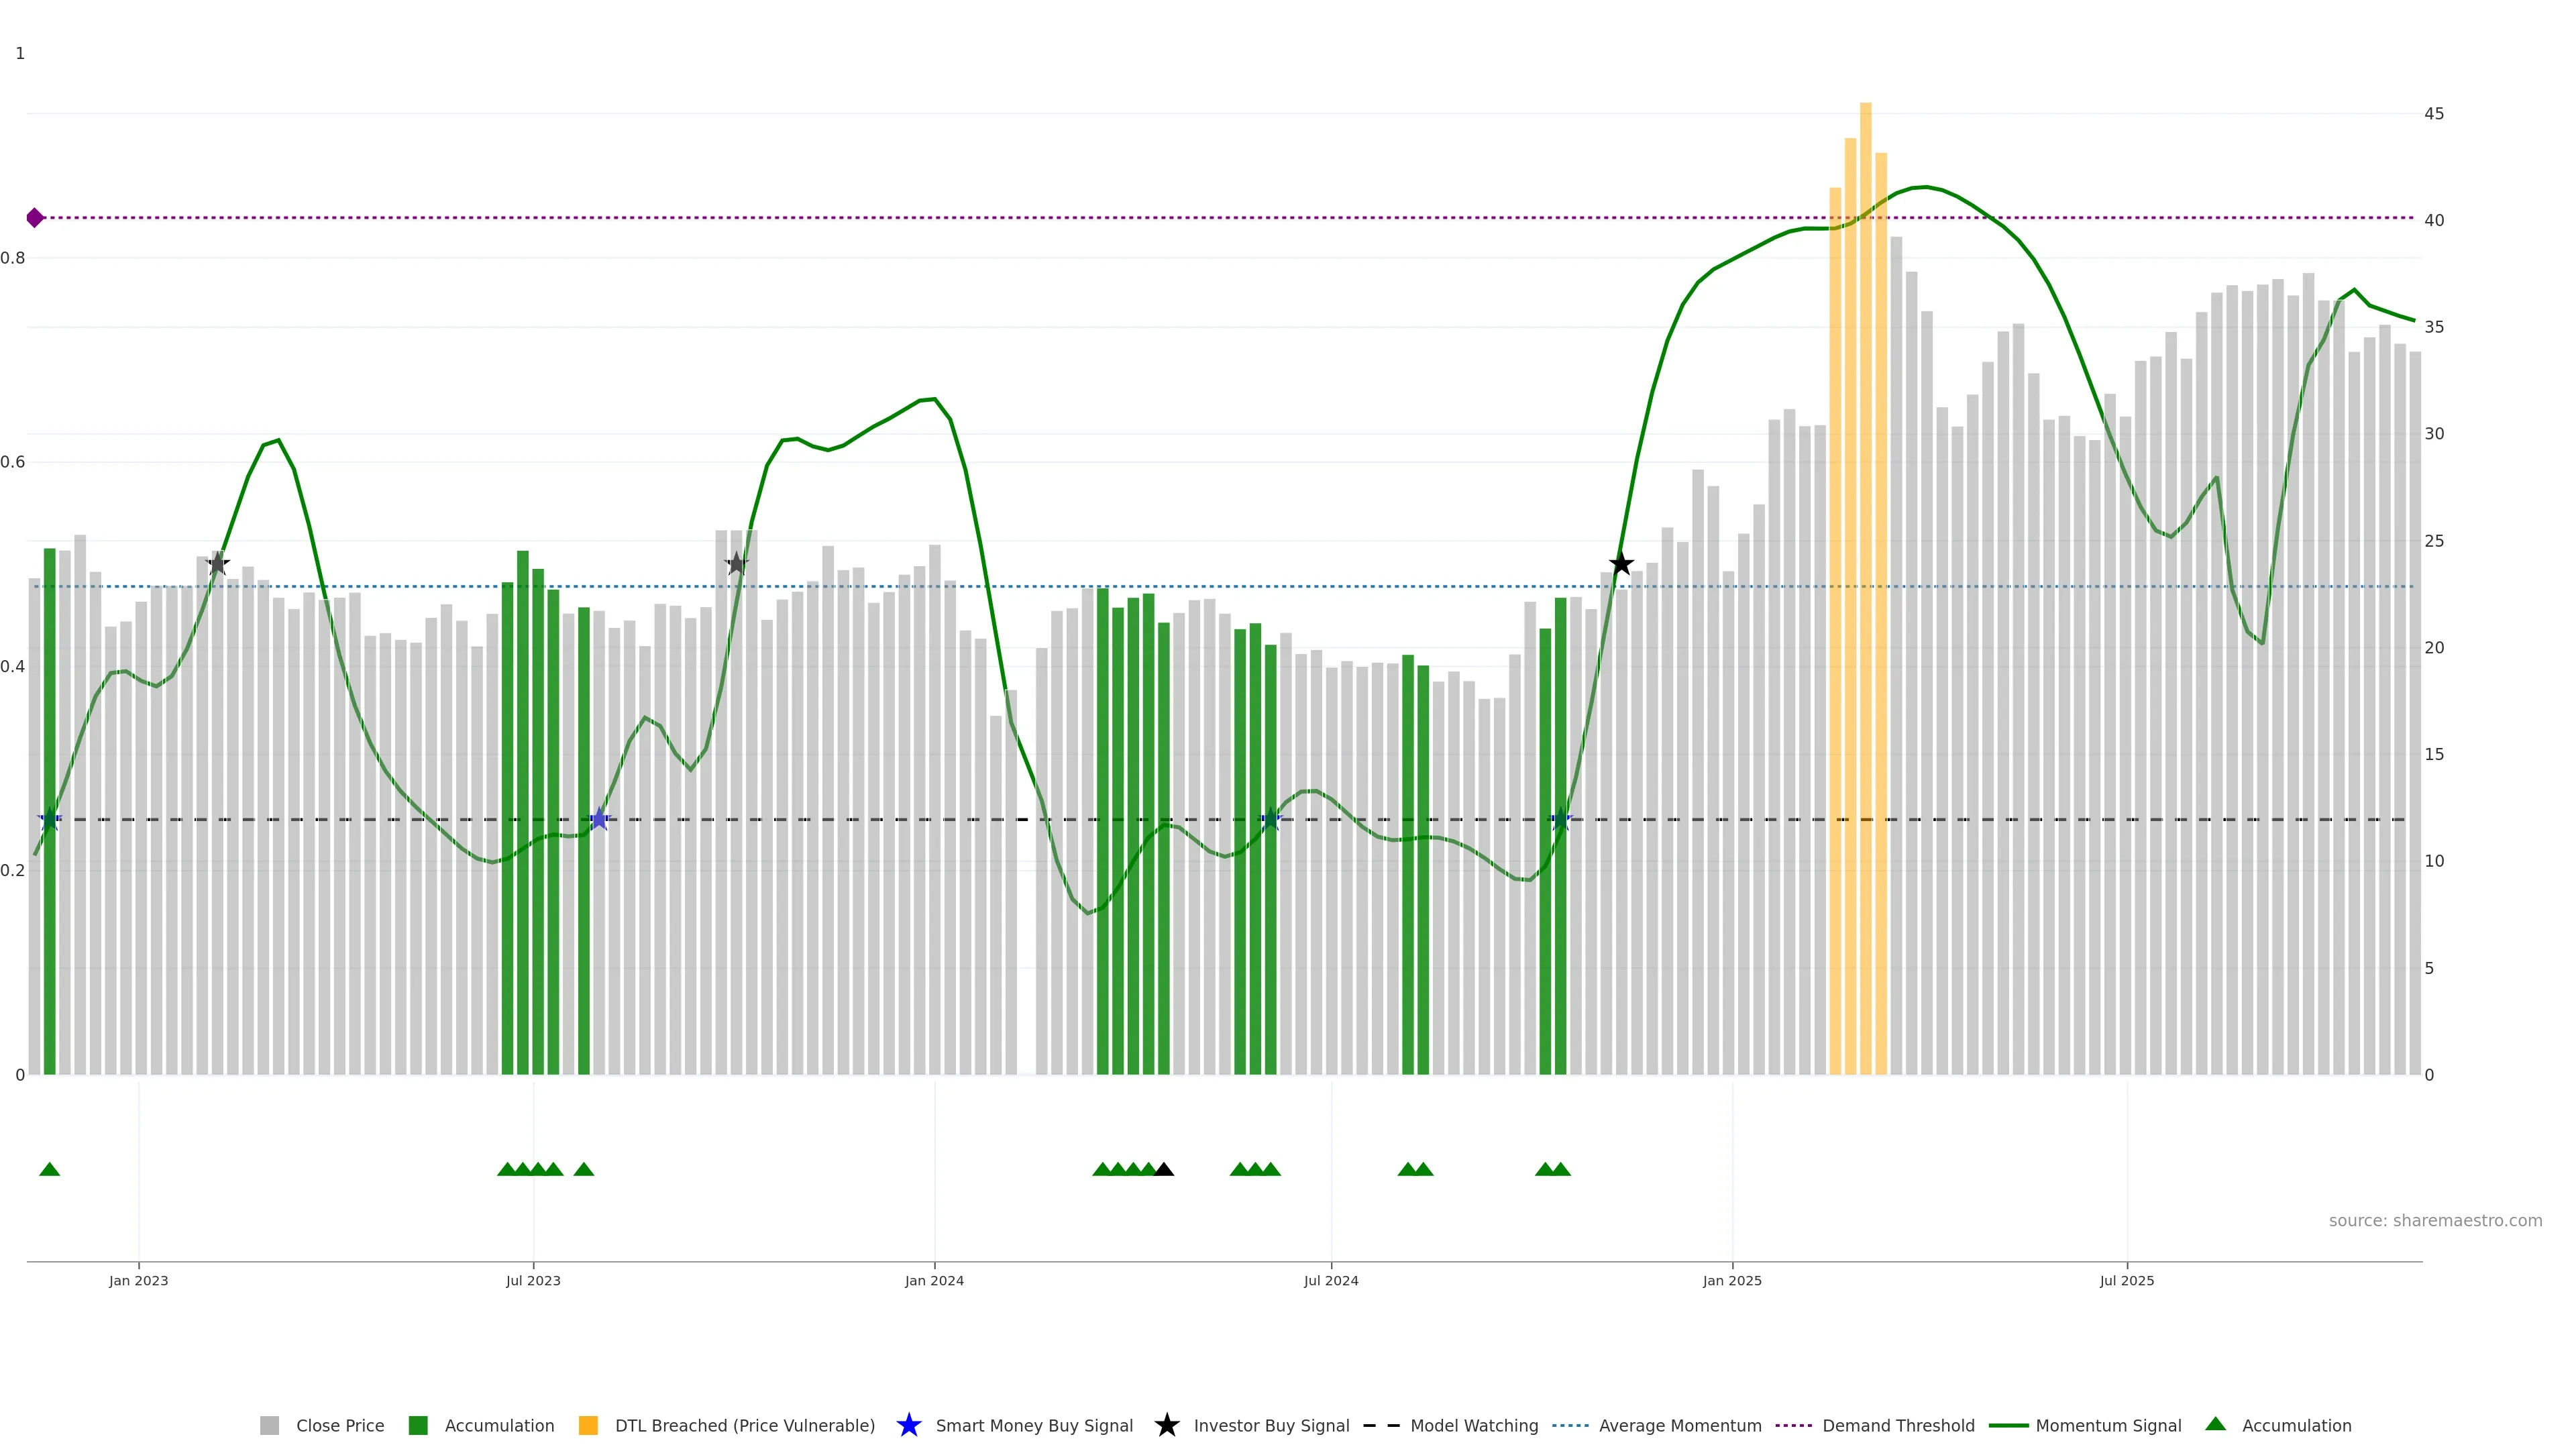Screen dimensions: 2576x1449
Task: Toggle DTL Breached series in legend
Action: click(x=744, y=1425)
